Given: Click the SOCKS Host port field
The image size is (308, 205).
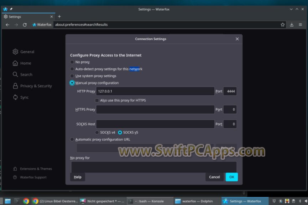Looking at the screenshot, I should (230, 124).
